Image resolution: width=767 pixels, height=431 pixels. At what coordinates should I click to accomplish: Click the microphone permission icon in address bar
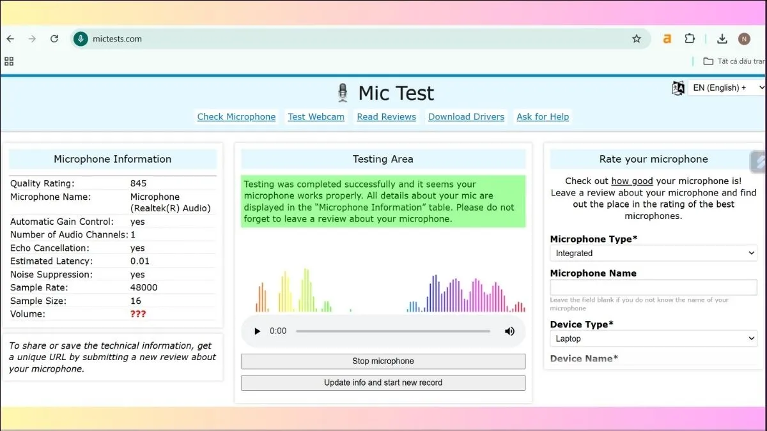coord(81,39)
